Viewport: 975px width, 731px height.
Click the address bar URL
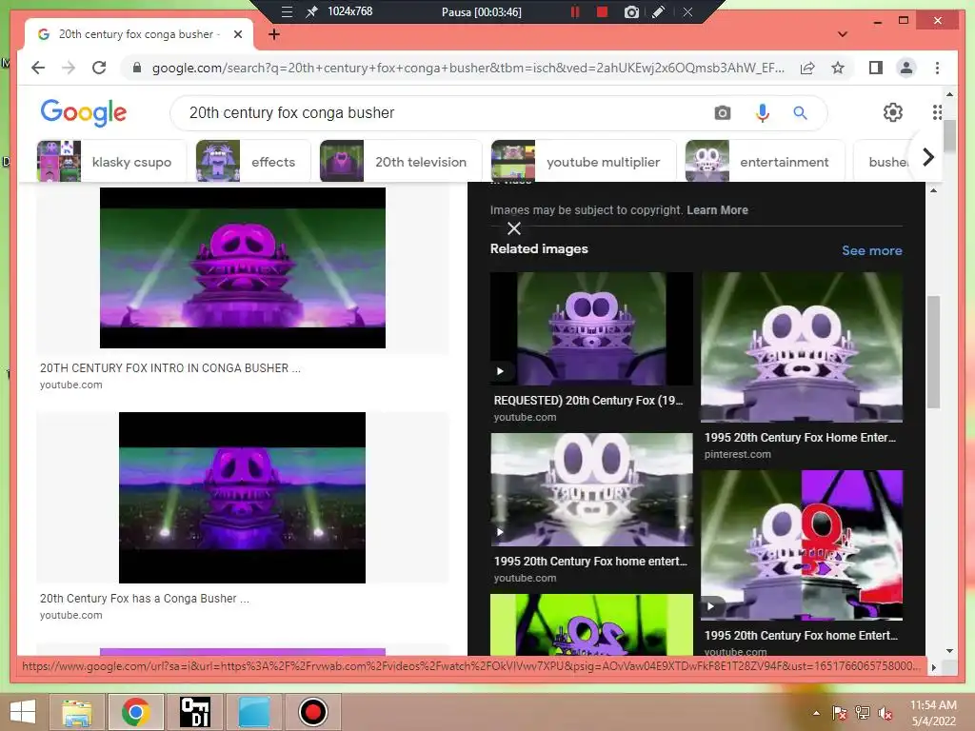coord(468,68)
